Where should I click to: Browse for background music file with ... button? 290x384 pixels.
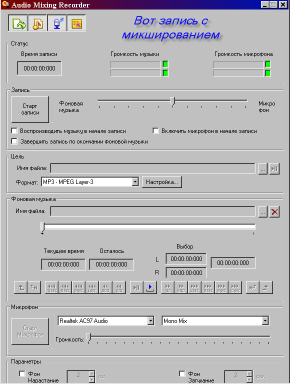coord(262,212)
